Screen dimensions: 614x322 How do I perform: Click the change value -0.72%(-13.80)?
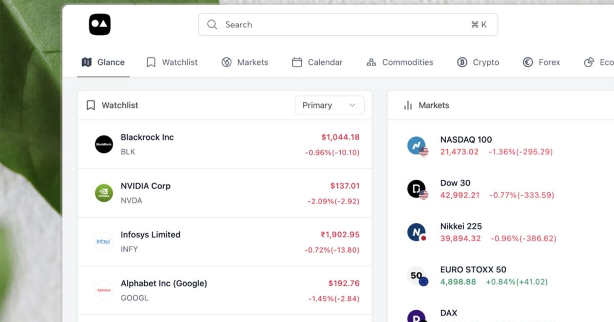coord(332,250)
